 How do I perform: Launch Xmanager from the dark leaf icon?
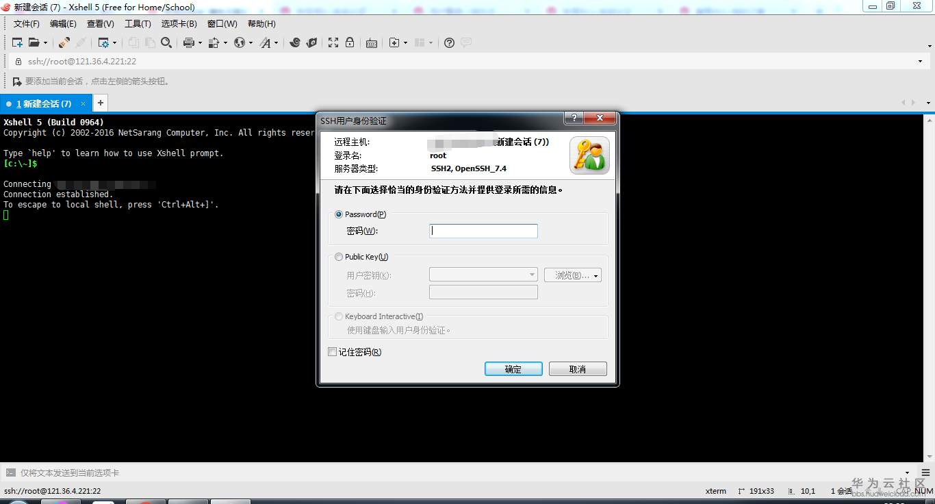point(311,42)
